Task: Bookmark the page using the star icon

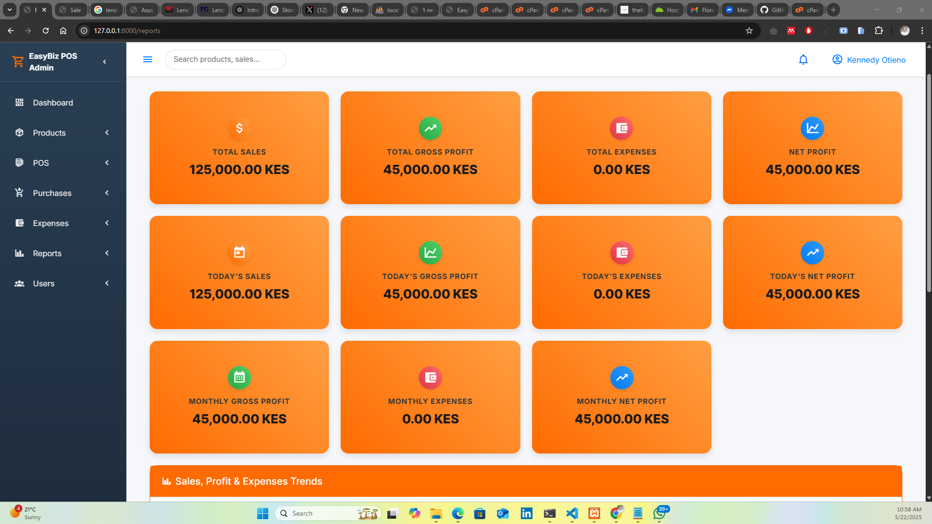Action: coord(749,30)
